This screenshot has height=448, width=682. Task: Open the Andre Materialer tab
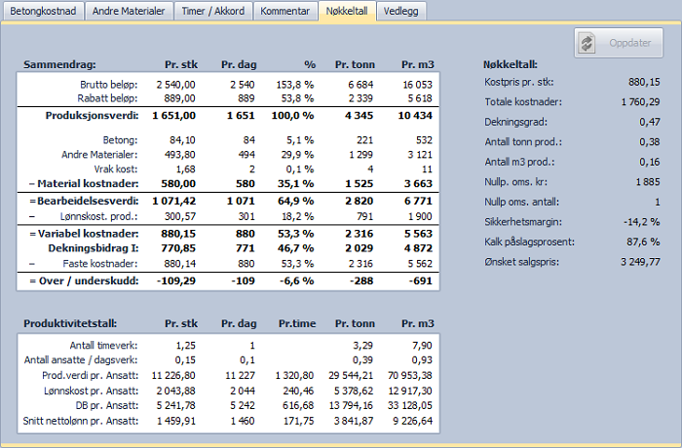[128, 11]
